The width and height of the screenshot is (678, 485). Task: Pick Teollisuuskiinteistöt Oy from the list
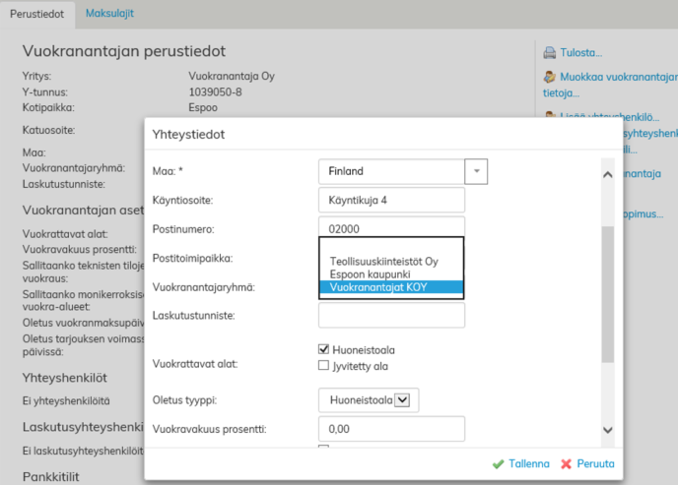tap(383, 262)
